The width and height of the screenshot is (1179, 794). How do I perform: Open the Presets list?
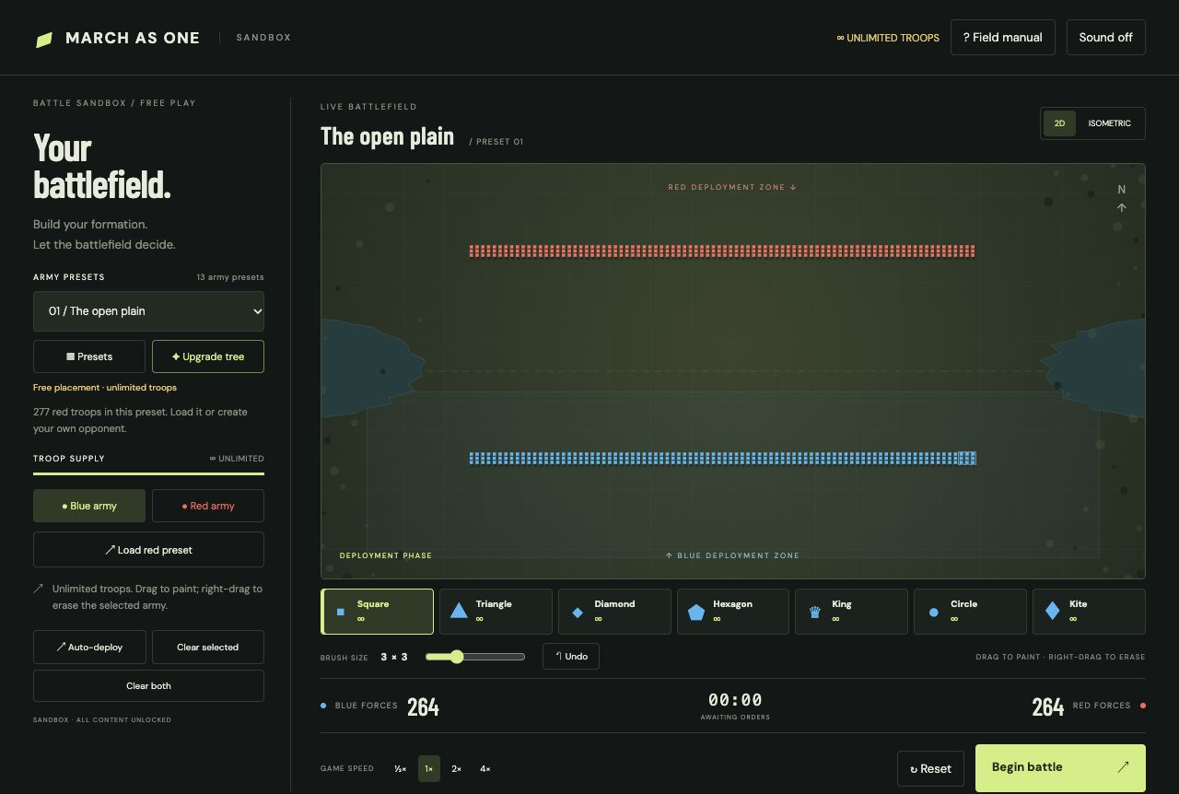pyautogui.click(x=89, y=356)
